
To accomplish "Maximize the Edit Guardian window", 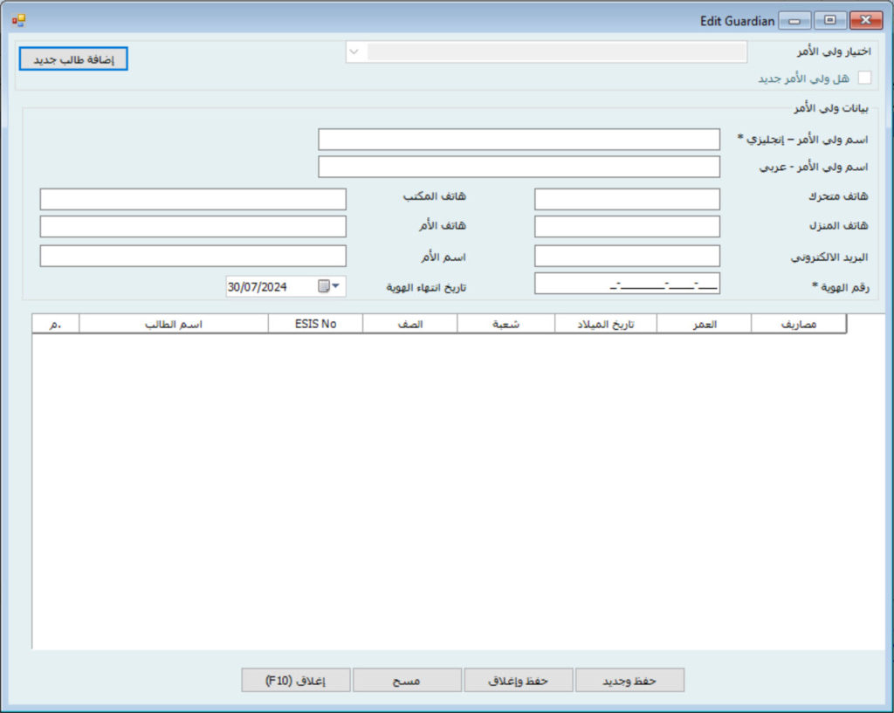I will point(830,20).
